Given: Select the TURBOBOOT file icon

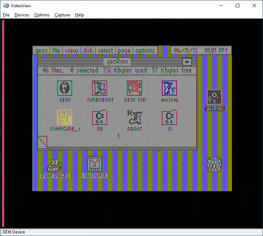Looking at the screenshot, I should 100,88.
